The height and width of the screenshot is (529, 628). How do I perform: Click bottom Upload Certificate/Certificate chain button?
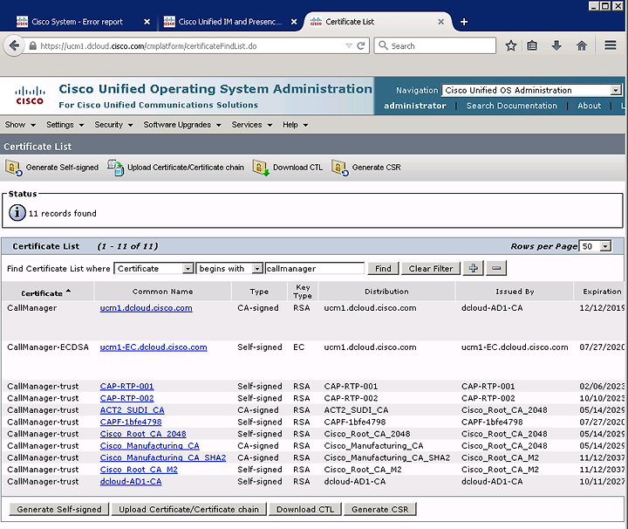pos(188,509)
